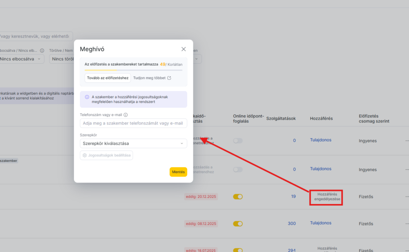Click the info icon beside Telefonszám vagy e-mail
Image resolution: width=409 pixels, height=252 pixels.
(x=126, y=115)
